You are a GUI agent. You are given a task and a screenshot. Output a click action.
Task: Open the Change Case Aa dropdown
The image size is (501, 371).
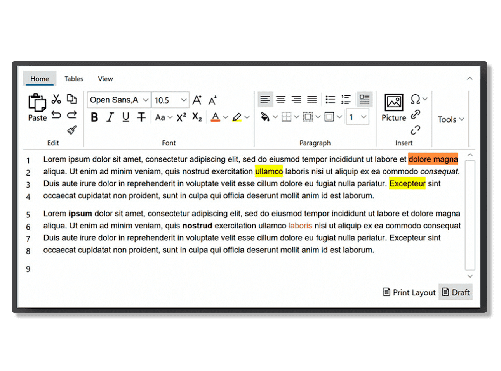pyautogui.click(x=164, y=117)
